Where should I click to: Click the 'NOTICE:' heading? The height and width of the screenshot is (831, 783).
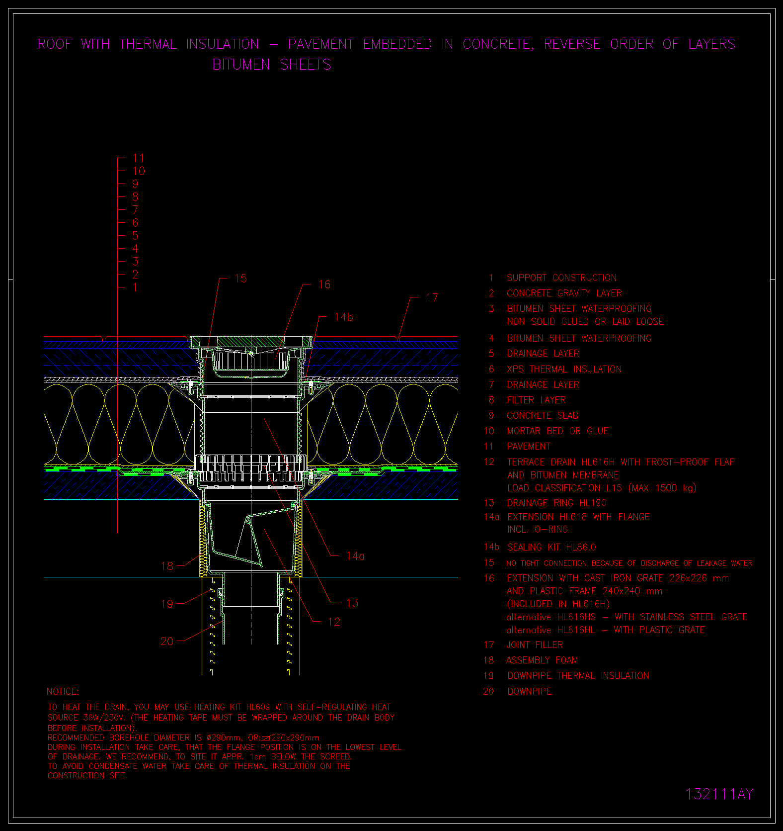(x=63, y=692)
